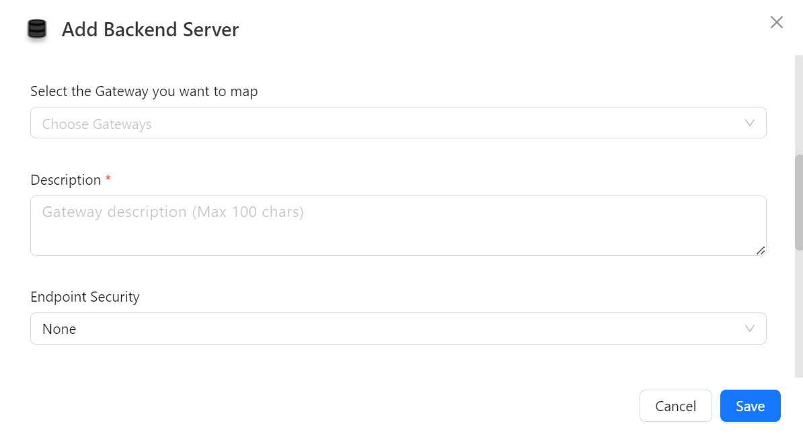Click the description box resize handle
The height and width of the screenshot is (436, 803).
[761, 250]
